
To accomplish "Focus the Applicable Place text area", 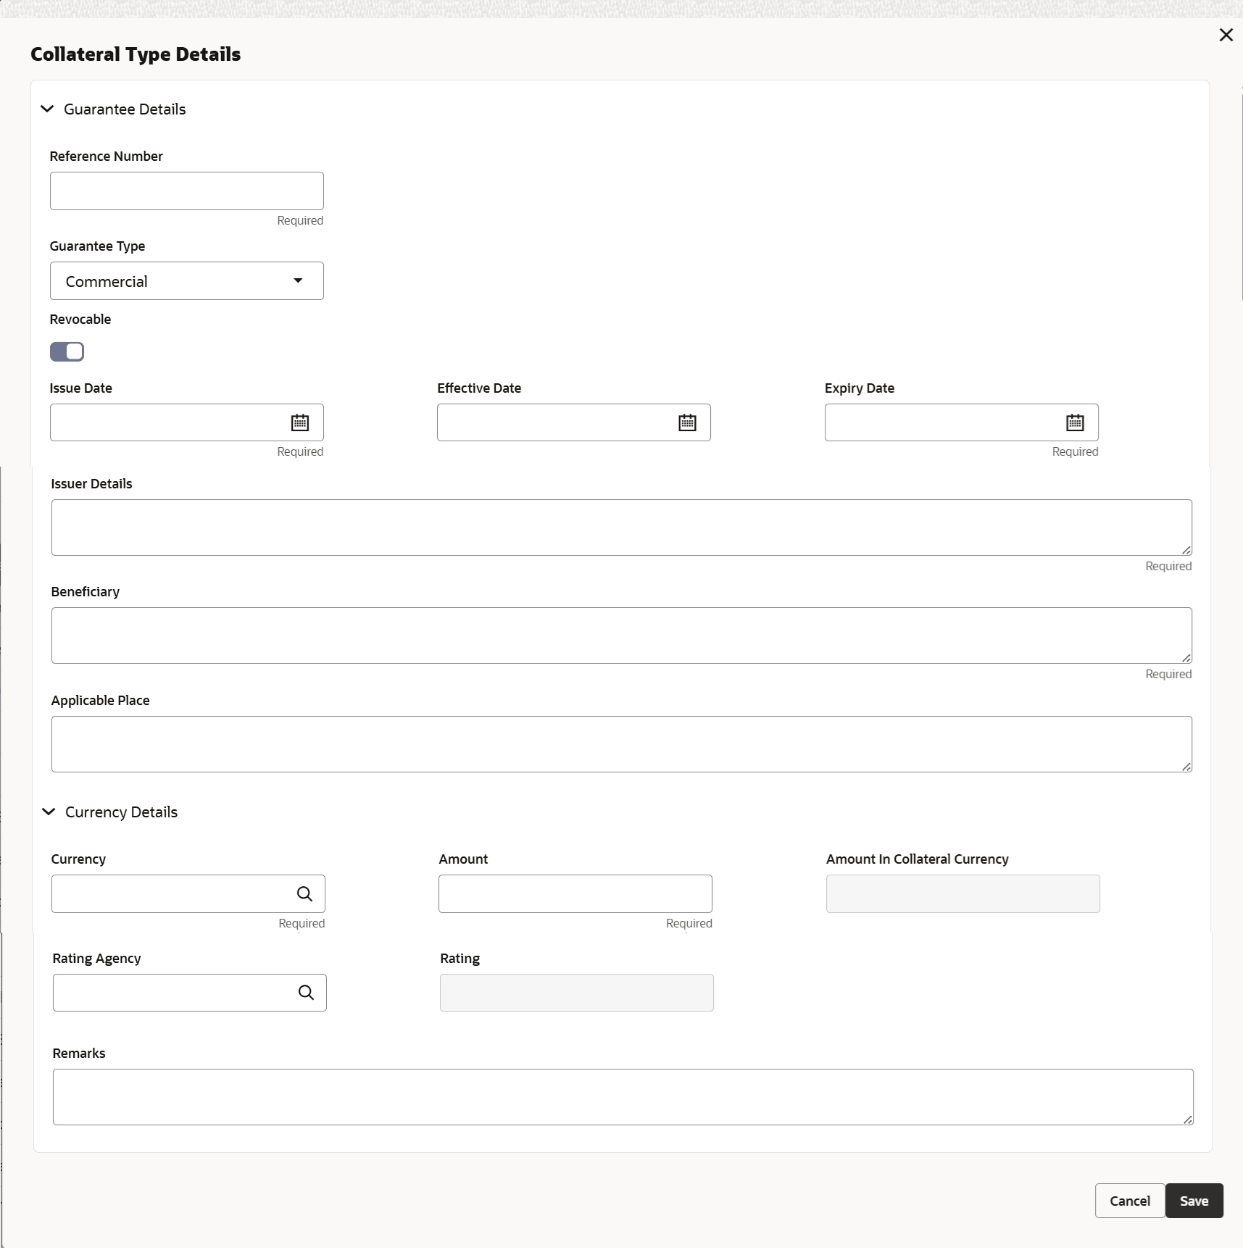I will [621, 744].
